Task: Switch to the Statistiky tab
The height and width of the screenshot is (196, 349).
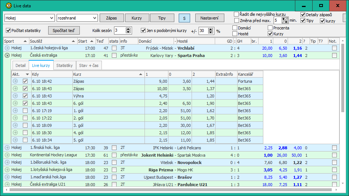Action: click(x=64, y=65)
